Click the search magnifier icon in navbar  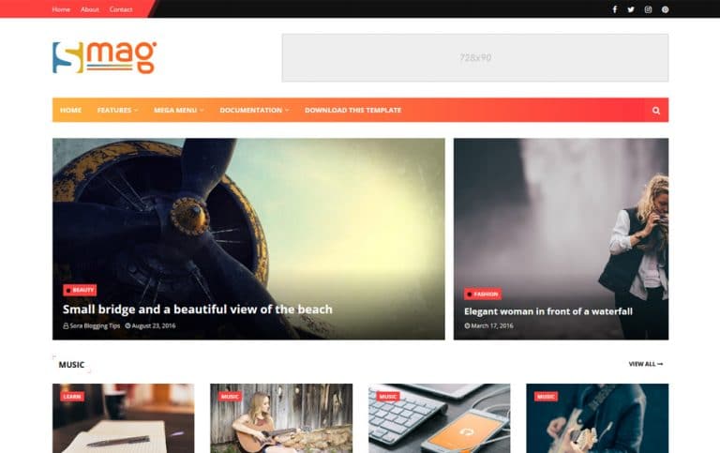(x=655, y=111)
